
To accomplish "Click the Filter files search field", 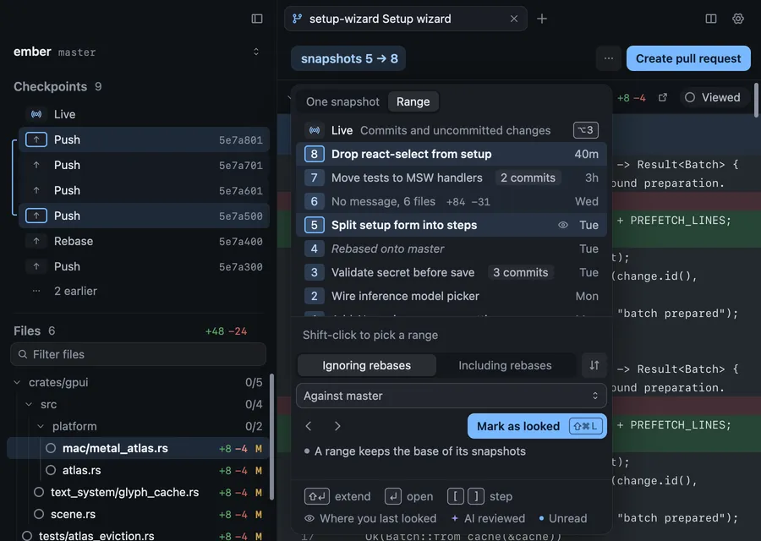I will click(139, 354).
